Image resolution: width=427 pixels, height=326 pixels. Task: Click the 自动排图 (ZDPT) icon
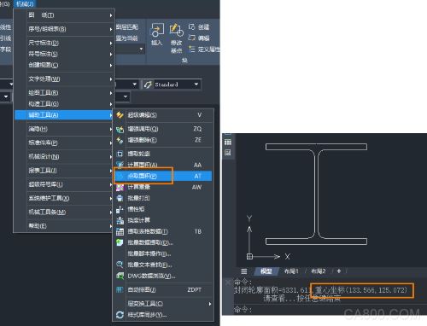tap(120, 289)
